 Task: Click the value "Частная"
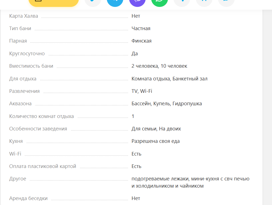[141, 28]
